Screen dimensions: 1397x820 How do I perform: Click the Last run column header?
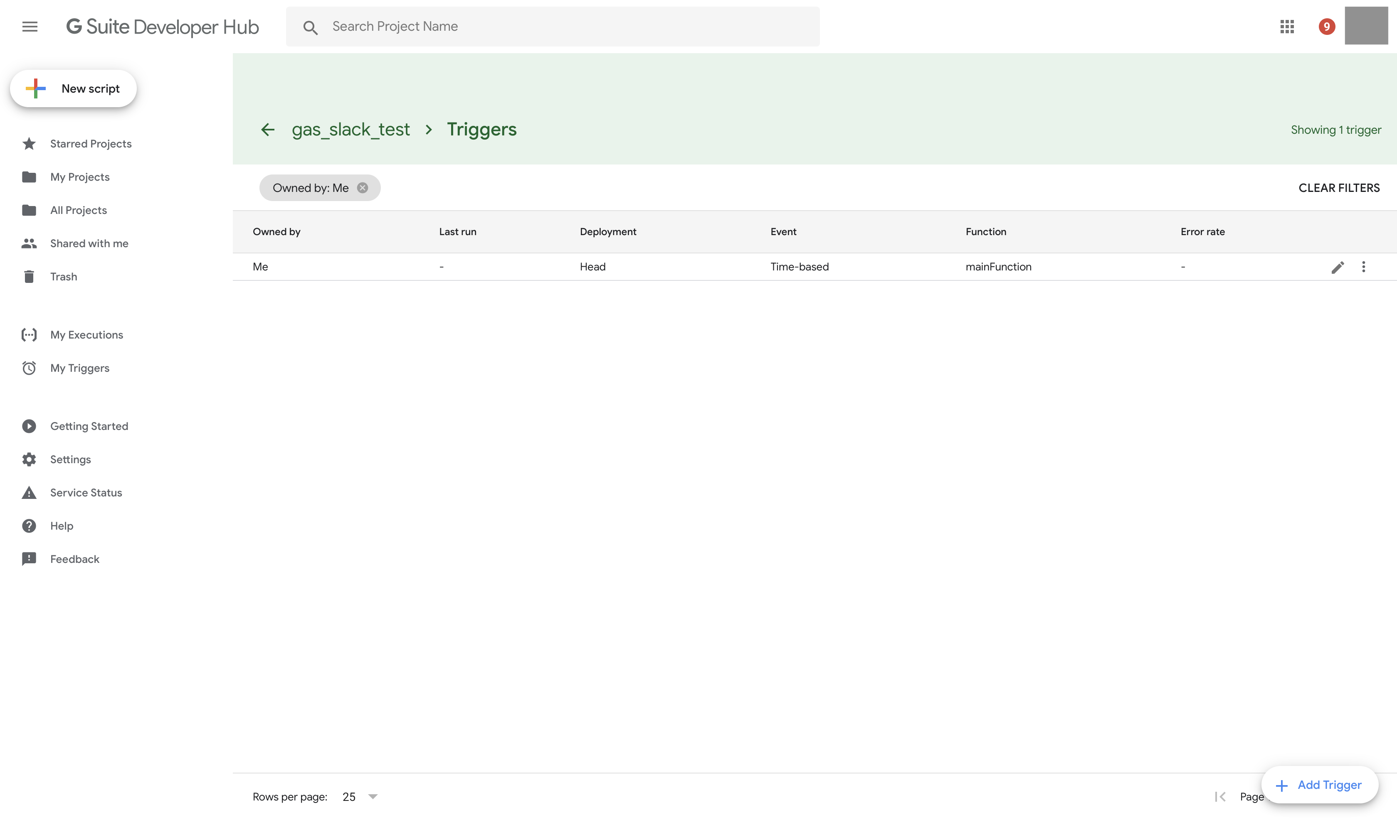(x=457, y=232)
